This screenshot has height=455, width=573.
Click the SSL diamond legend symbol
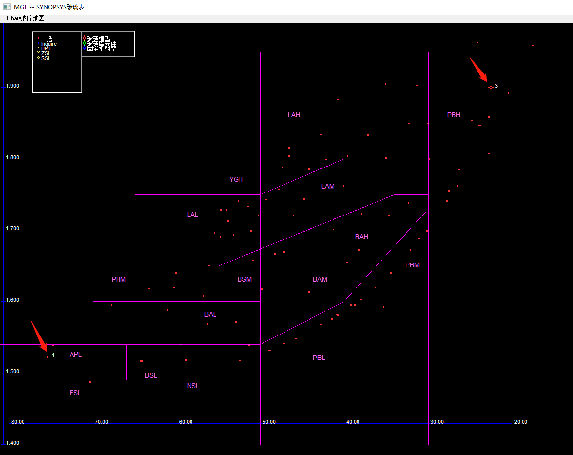pos(38,58)
